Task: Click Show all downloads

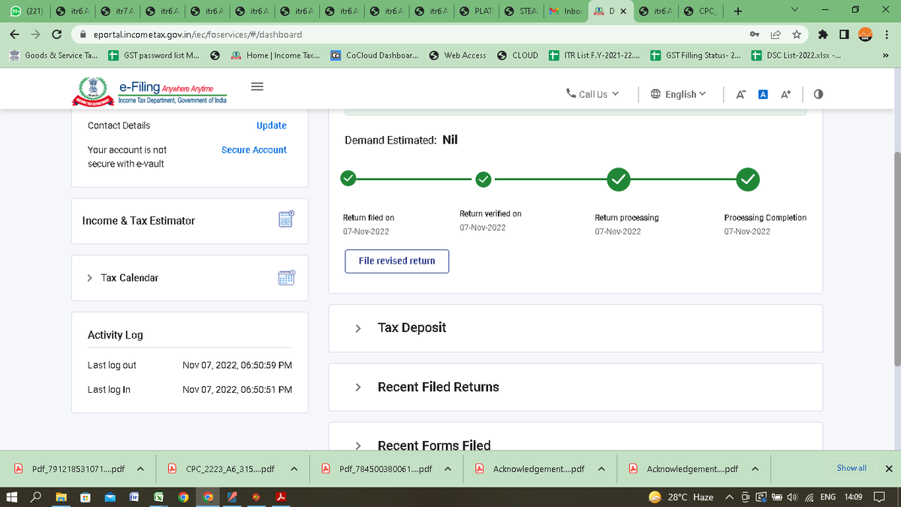Action: pyautogui.click(x=851, y=468)
